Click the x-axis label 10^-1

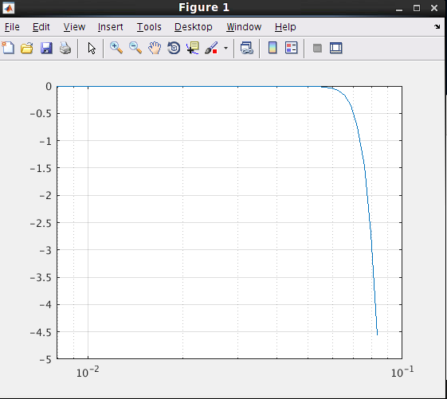click(402, 372)
